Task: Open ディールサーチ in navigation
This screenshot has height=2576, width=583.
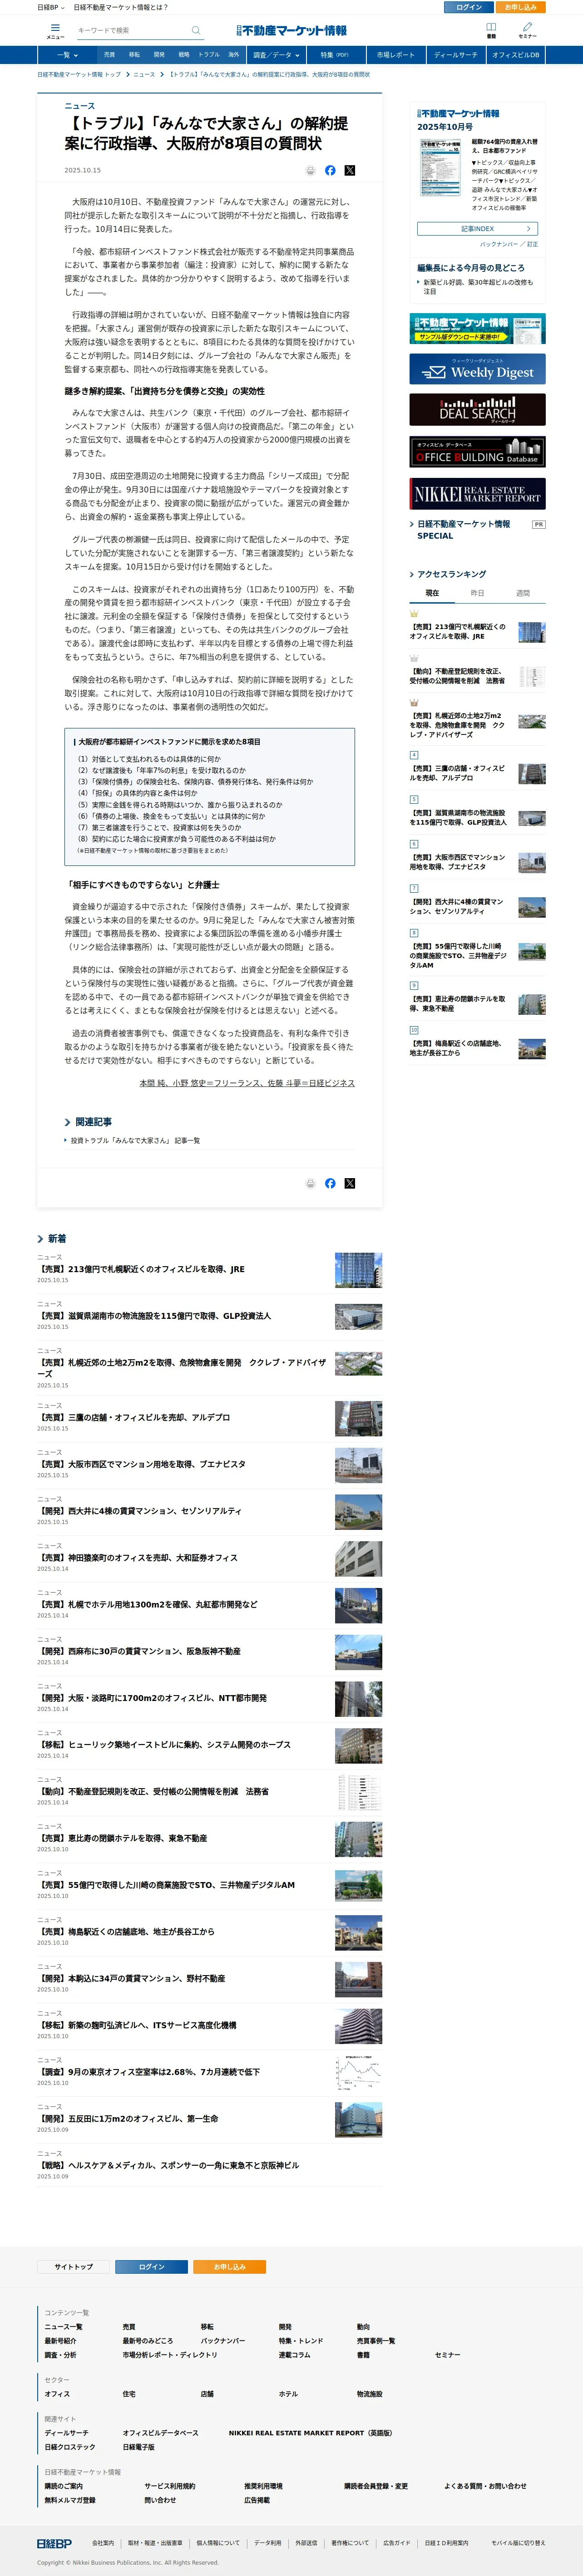Action: coord(456,55)
